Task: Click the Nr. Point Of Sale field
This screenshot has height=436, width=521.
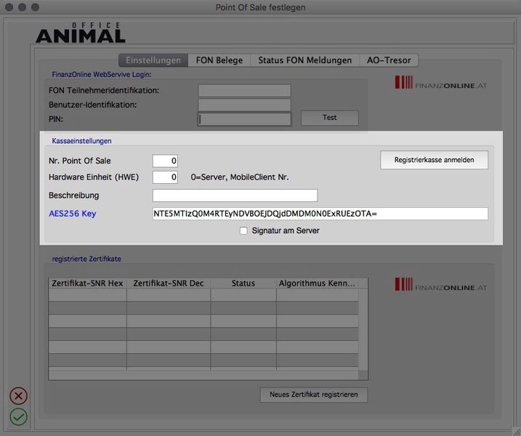Action: (165, 161)
